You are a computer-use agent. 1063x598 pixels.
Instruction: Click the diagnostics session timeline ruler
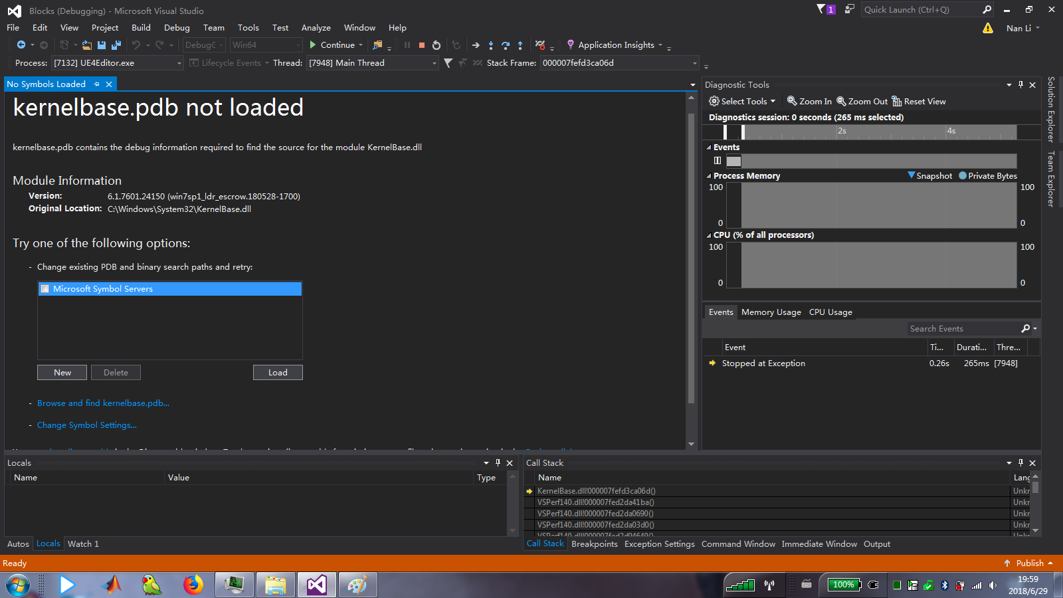[864, 131]
